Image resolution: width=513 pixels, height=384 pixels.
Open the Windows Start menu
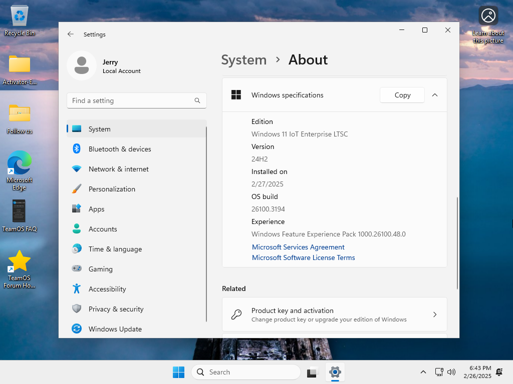tap(179, 372)
